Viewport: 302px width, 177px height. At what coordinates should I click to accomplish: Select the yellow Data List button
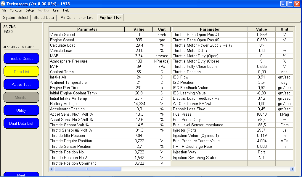pyautogui.click(x=21, y=71)
